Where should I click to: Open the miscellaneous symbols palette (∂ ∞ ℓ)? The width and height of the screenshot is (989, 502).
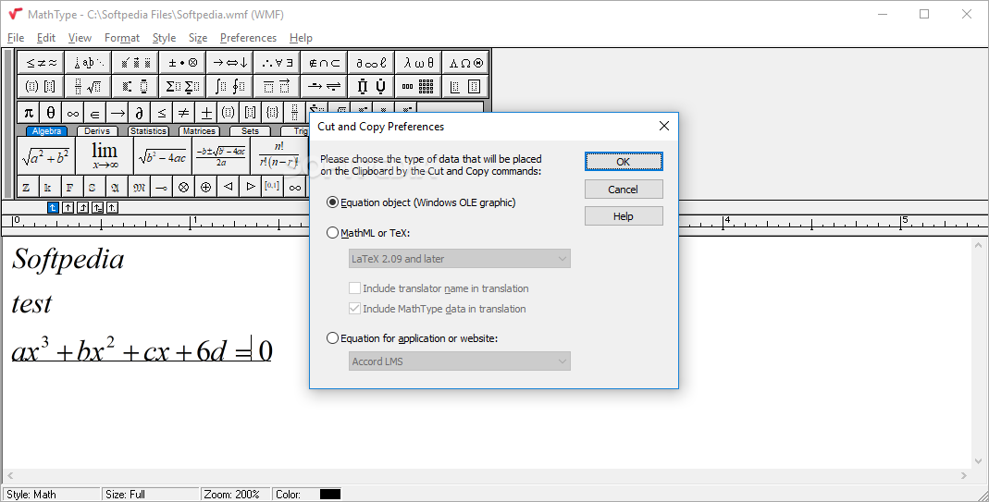pos(372,63)
